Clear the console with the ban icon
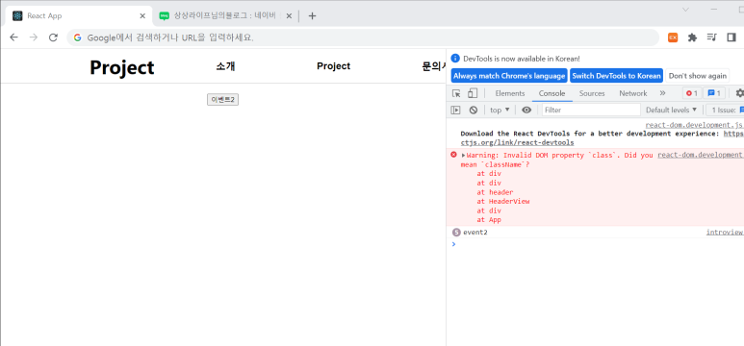Viewport: 744px width, 346px height. (474, 110)
